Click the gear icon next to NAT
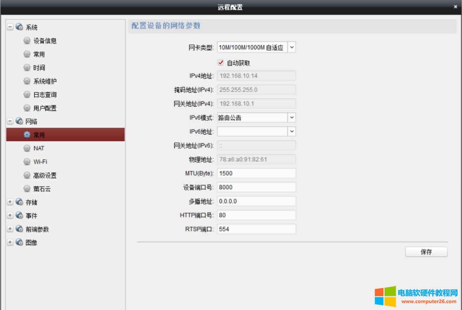 [x=27, y=149]
